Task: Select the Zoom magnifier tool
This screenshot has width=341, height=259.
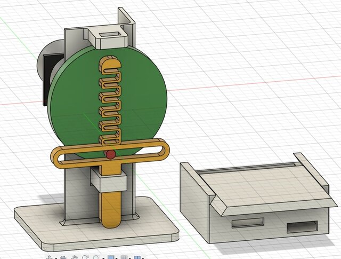Action: click(x=85, y=257)
